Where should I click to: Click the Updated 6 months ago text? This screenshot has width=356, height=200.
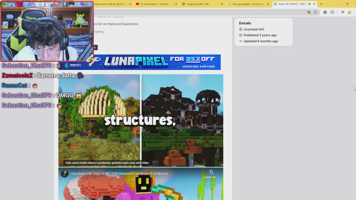click(261, 41)
